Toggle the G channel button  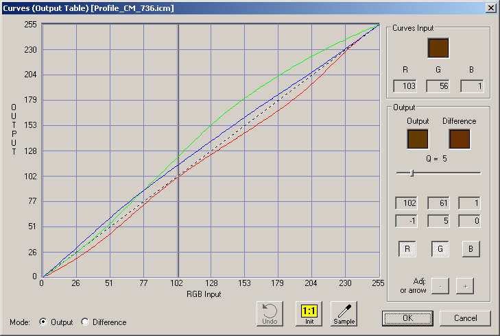(440, 249)
